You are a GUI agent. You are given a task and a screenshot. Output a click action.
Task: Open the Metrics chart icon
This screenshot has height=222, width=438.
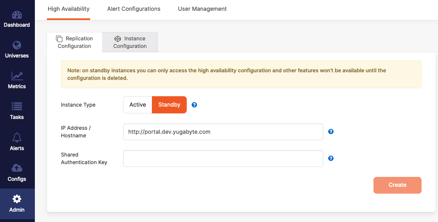click(x=17, y=76)
